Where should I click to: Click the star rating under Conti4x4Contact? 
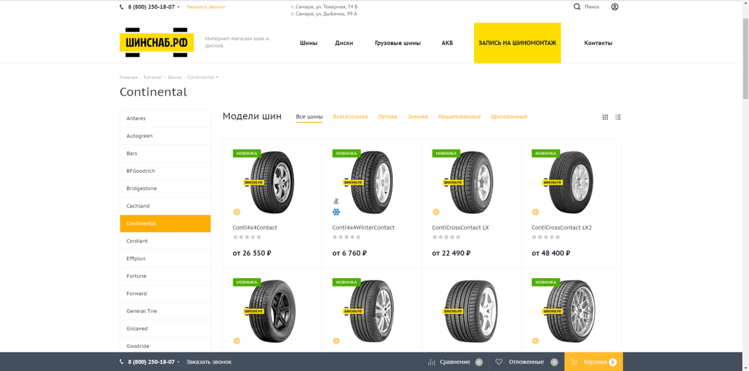point(247,237)
